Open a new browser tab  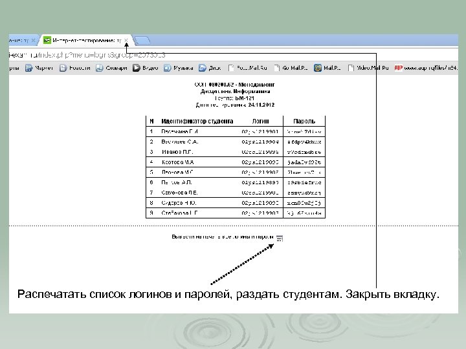pyautogui.click(x=142, y=40)
